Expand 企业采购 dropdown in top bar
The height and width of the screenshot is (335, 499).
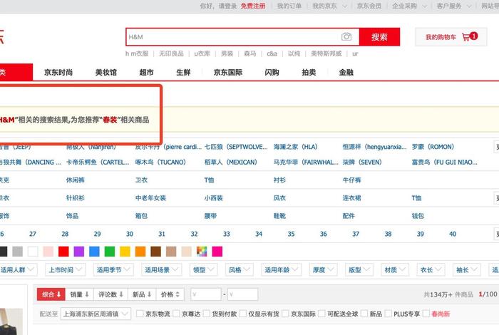click(x=409, y=6)
